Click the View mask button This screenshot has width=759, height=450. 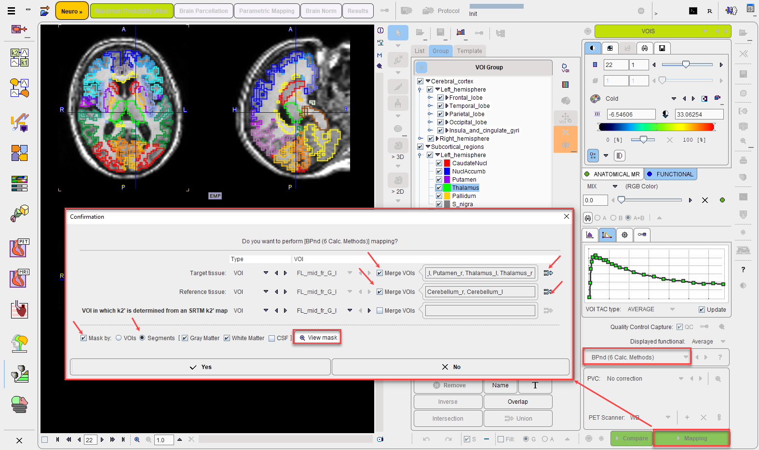point(318,338)
